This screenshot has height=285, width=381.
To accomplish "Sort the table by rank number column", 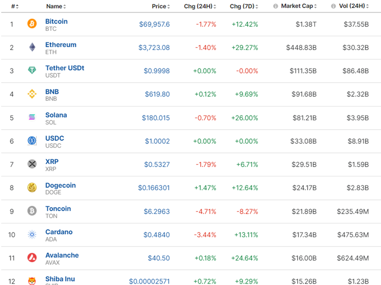I will [15, 6].
